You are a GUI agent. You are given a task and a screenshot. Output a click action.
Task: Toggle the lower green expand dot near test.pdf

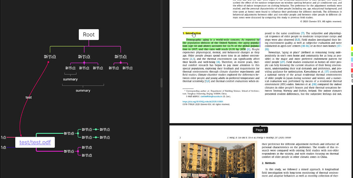tap(96, 137)
